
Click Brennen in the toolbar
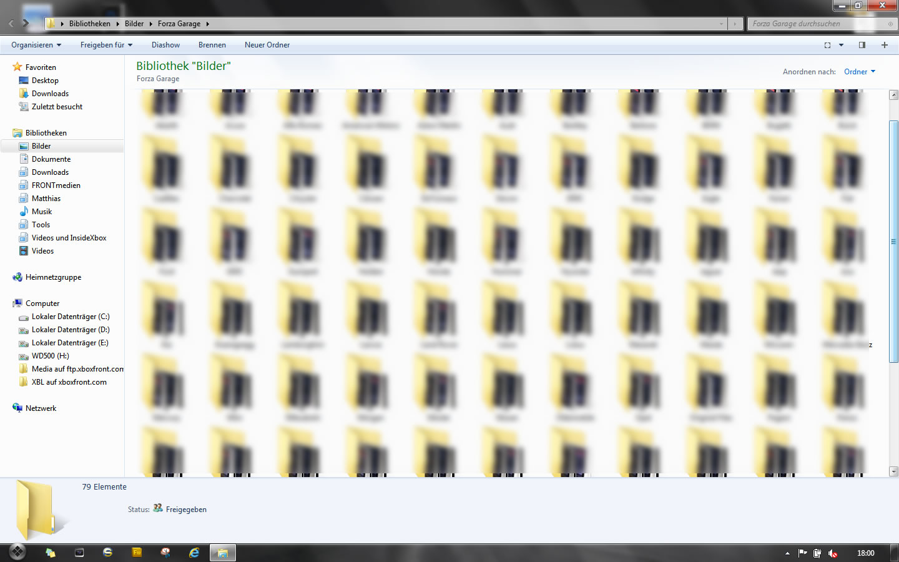[212, 45]
